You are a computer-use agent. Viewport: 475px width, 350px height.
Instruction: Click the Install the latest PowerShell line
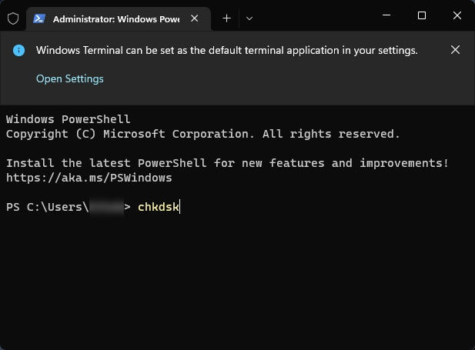(x=226, y=163)
